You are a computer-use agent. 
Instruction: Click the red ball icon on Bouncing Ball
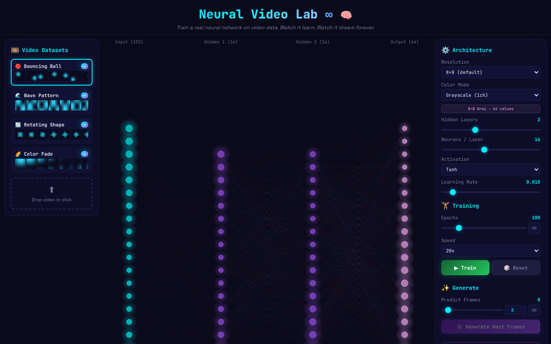pyautogui.click(x=18, y=66)
